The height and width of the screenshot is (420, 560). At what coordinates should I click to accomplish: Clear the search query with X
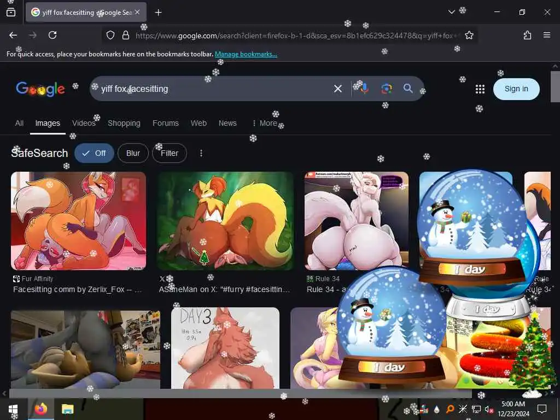pos(338,89)
